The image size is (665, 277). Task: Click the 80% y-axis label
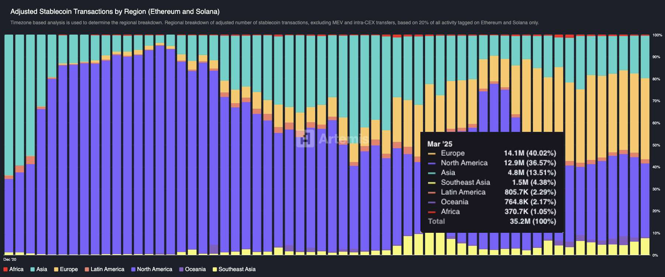click(656, 79)
